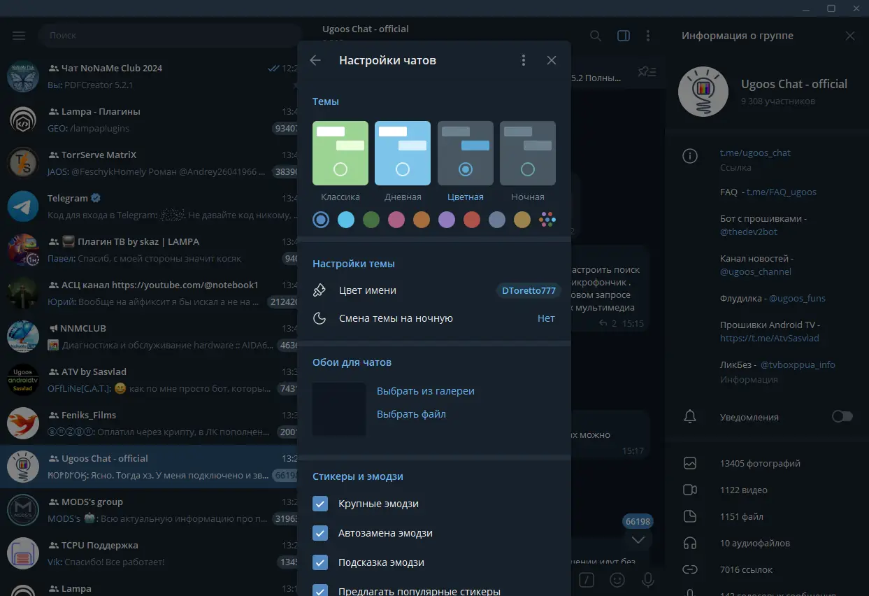Open the emoji panel smiley icon
The image size is (869, 596).
[x=617, y=579]
